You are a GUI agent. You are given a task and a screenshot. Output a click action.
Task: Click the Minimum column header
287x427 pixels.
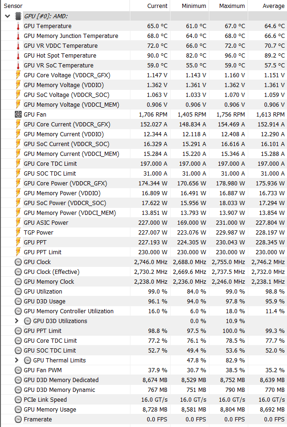[x=194, y=6]
